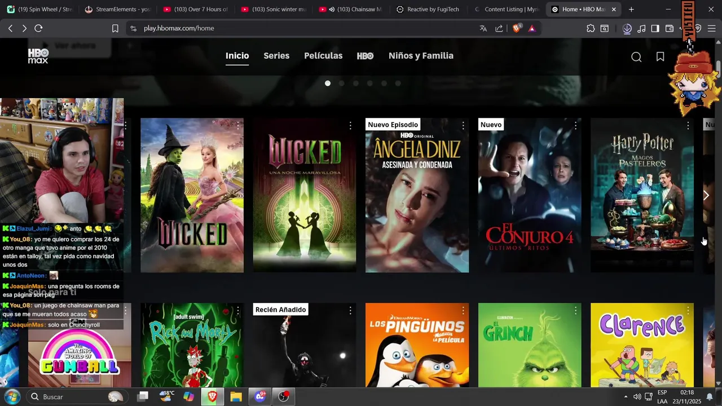Click the HBO Max logo
Viewport: 722px width, 406px height.
click(x=38, y=56)
